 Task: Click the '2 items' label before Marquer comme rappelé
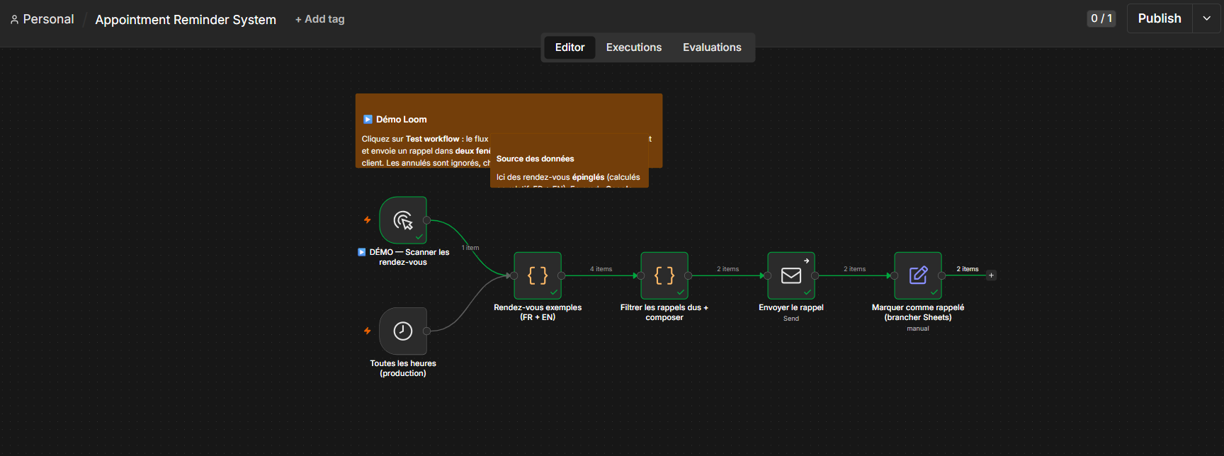click(x=854, y=269)
